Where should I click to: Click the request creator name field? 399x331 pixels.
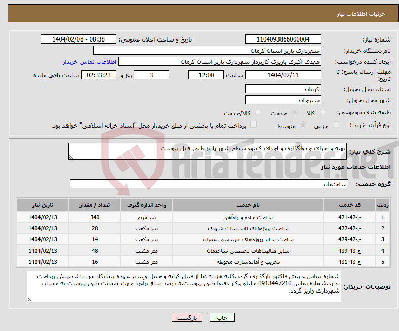coord(220,62)
